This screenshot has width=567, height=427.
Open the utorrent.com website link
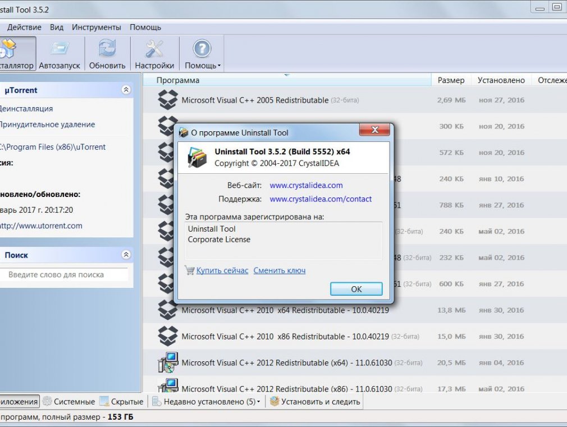point(41,226)
